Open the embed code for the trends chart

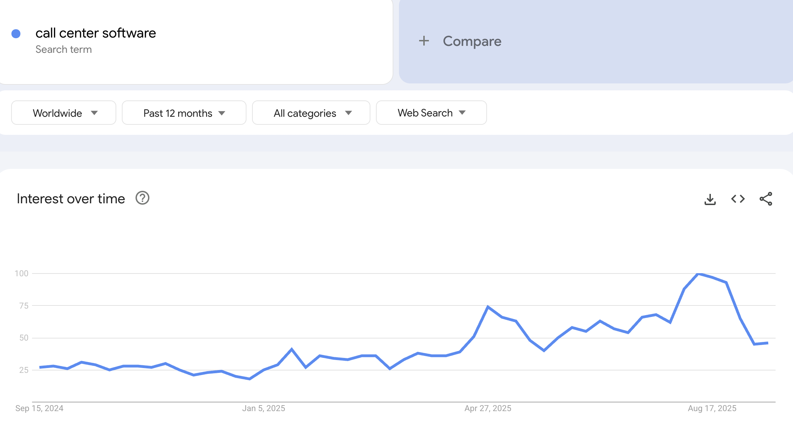(x=737, y=199)
